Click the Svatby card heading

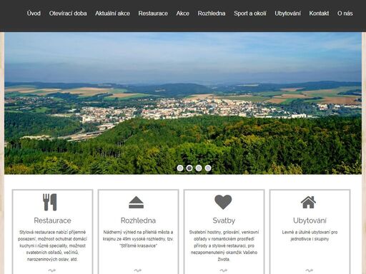coord(224,220)
